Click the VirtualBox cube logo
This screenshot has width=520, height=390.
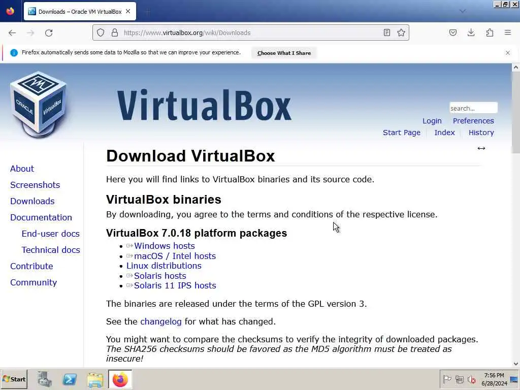point(39,104)
